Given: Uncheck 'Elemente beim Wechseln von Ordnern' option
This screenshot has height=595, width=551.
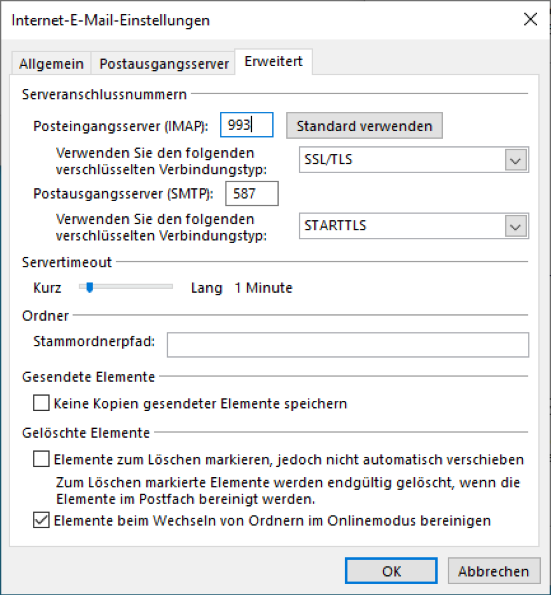Looking at the screenshot, I should click(x=41, y=521).
